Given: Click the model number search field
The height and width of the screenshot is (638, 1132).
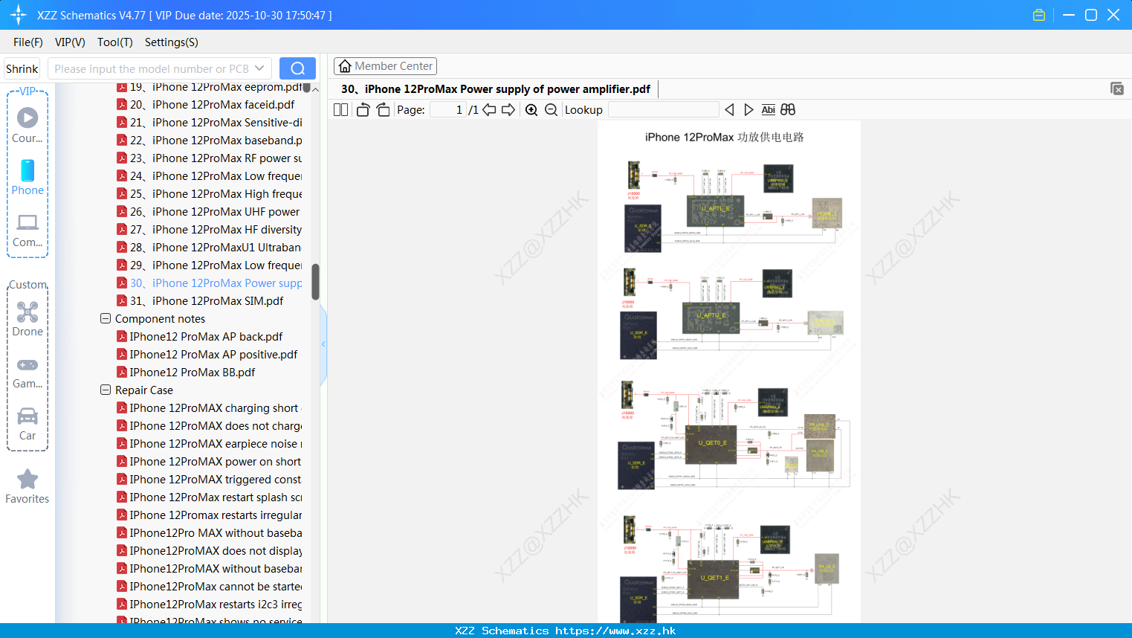Looking at the screenshot, I should [x=152, y=68].
